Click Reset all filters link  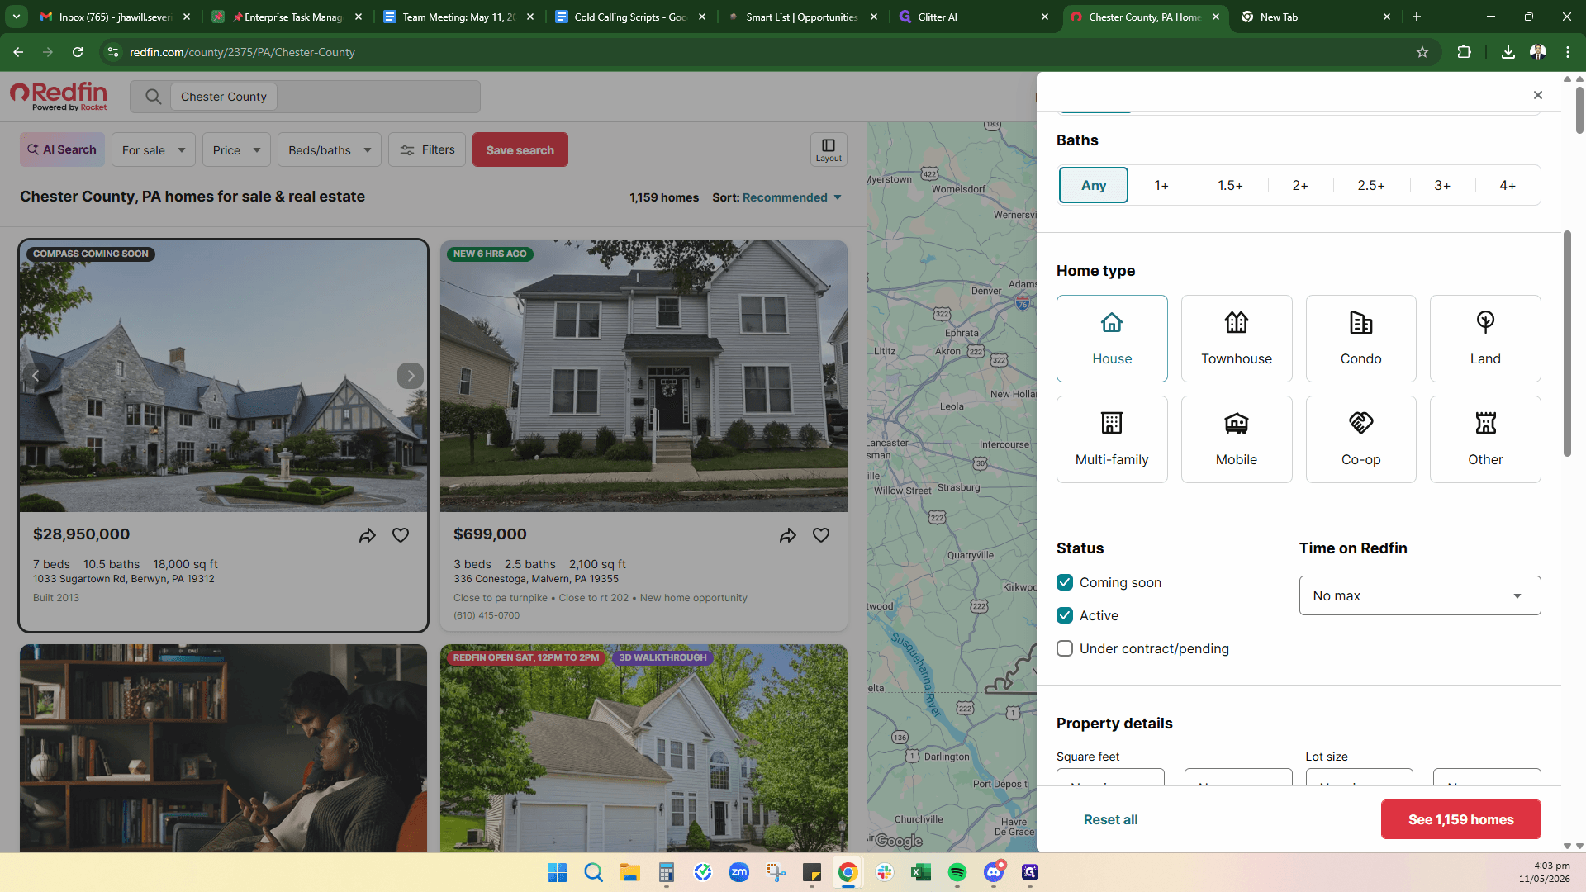pos(1110,819)
